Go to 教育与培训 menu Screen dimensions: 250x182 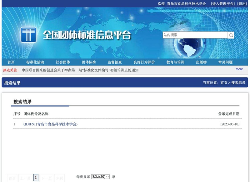[175, 62]
